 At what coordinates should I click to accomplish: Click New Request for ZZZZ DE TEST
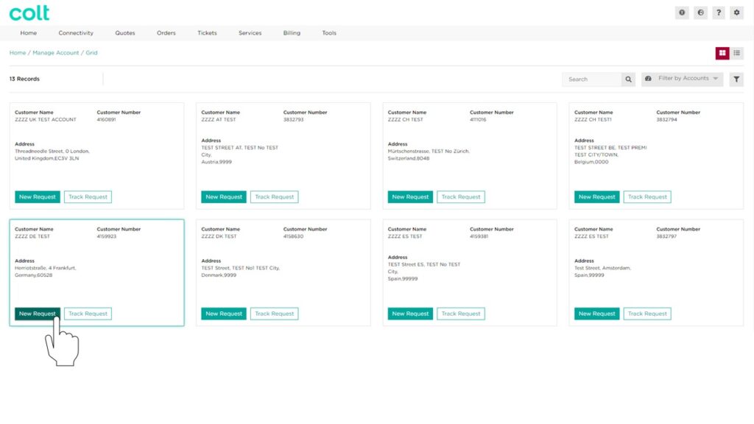click(x=38, y=314)
